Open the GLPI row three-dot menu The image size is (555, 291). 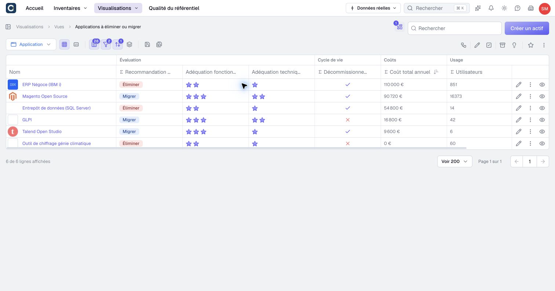(x=530, y=120)
